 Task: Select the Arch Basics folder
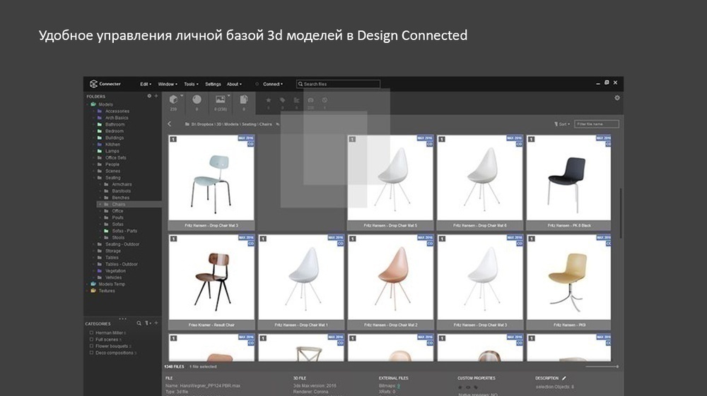point(117,118)
